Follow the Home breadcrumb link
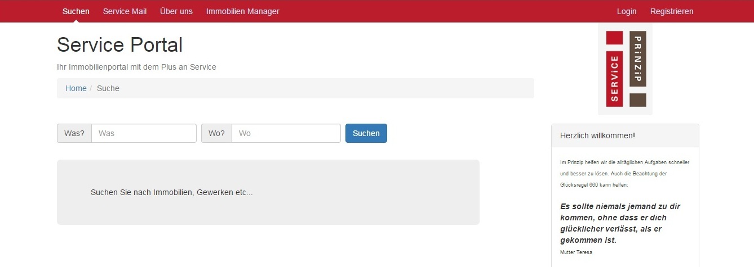The width and height of the screenshot is (754, 267). 76,88
